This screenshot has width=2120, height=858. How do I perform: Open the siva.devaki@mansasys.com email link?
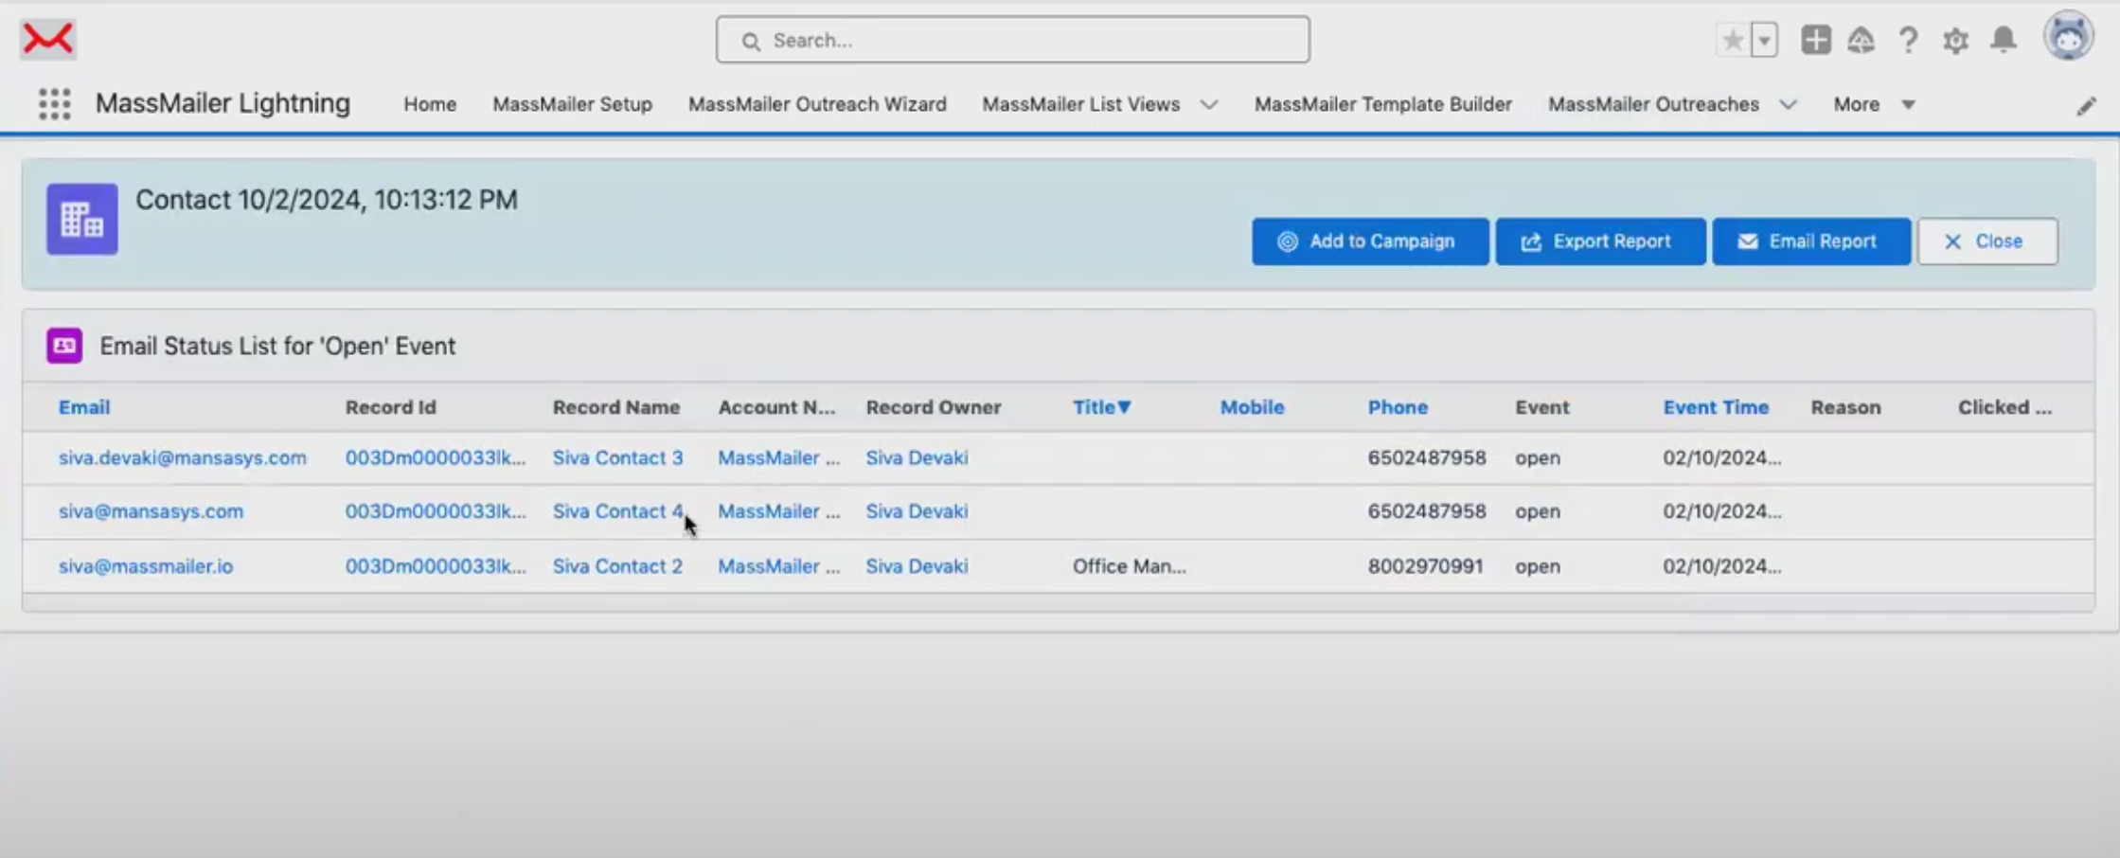pyautogui.click(x=183, y=457)
